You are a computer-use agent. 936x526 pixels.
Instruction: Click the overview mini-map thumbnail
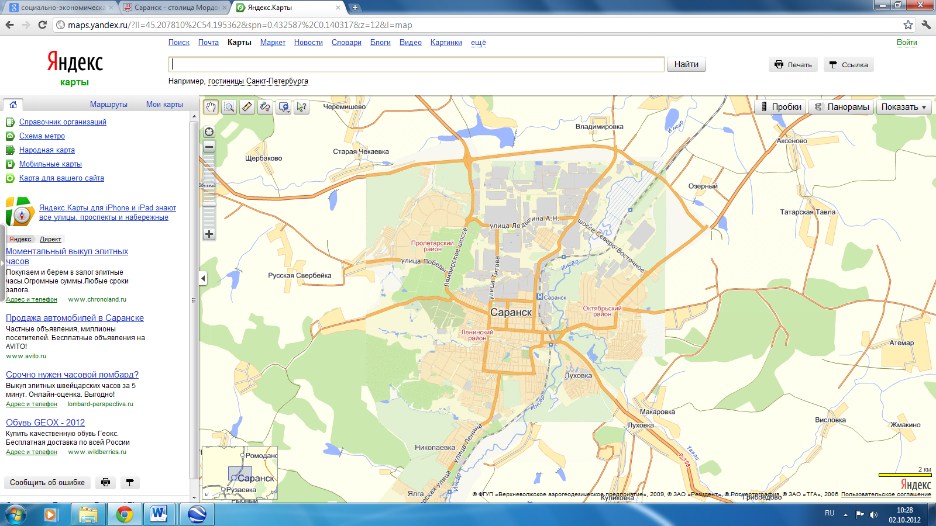[240, 473]
